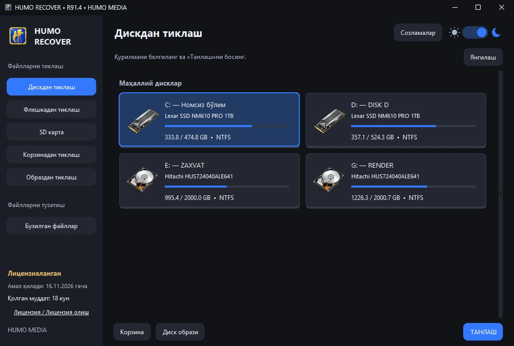Screen dimensions: 514x346
Task: Select the C: — Номсиз бўлим title
Action: point(195,105)
